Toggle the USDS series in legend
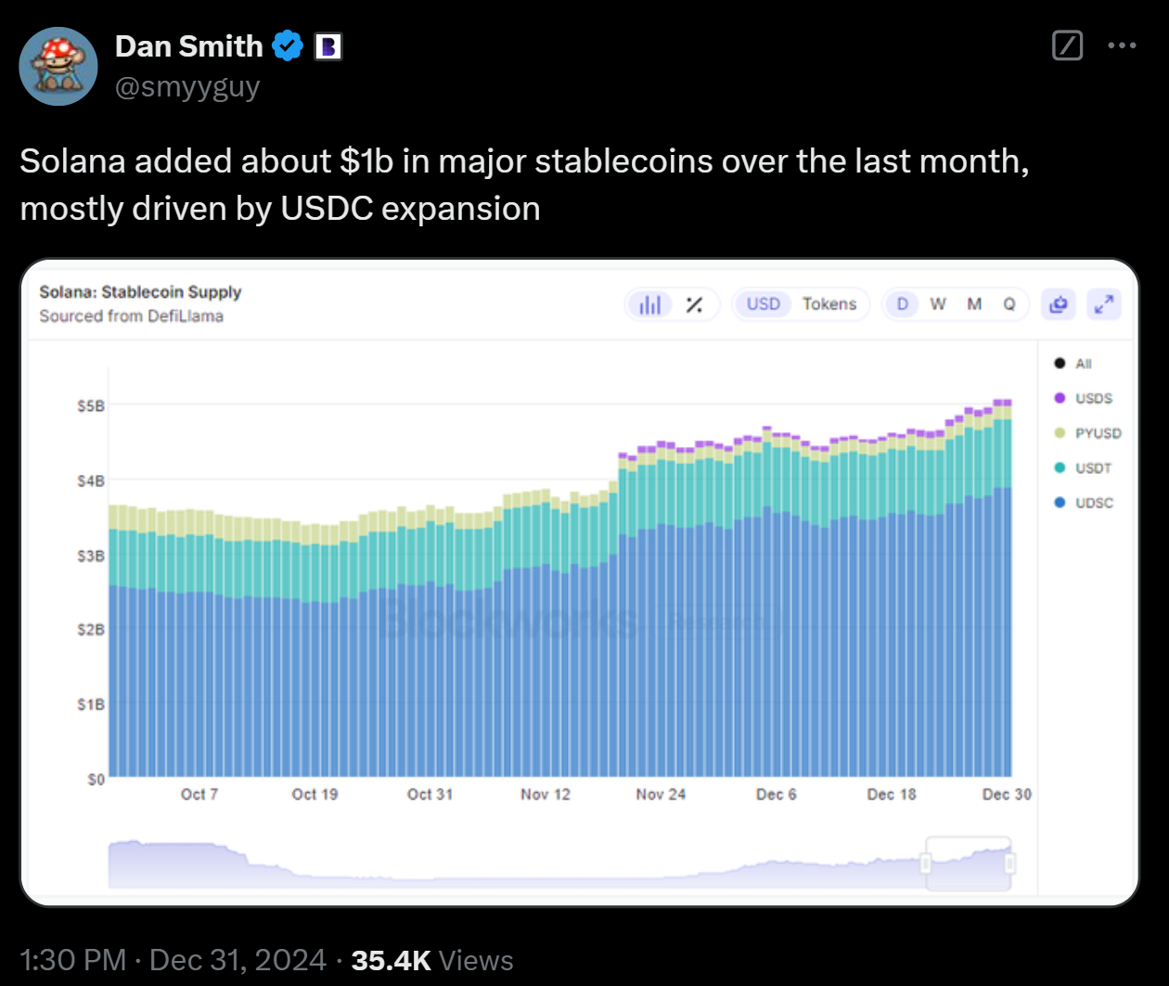Viewport: 1169px width, 986px height. [x=1084, y=398]
